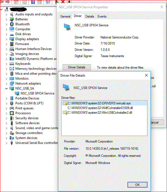Expand the Intel(R) Dynamic Platform node

(7, 59)
